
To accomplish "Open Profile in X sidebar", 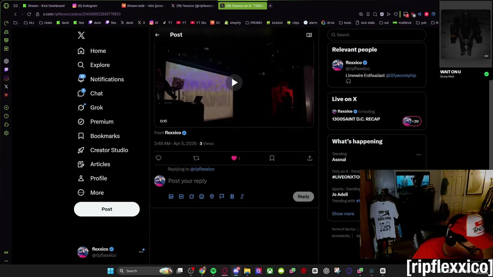I will coord(92,179).
